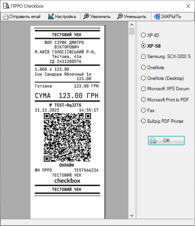Click the QR code on receipt

tap(67, 138)
